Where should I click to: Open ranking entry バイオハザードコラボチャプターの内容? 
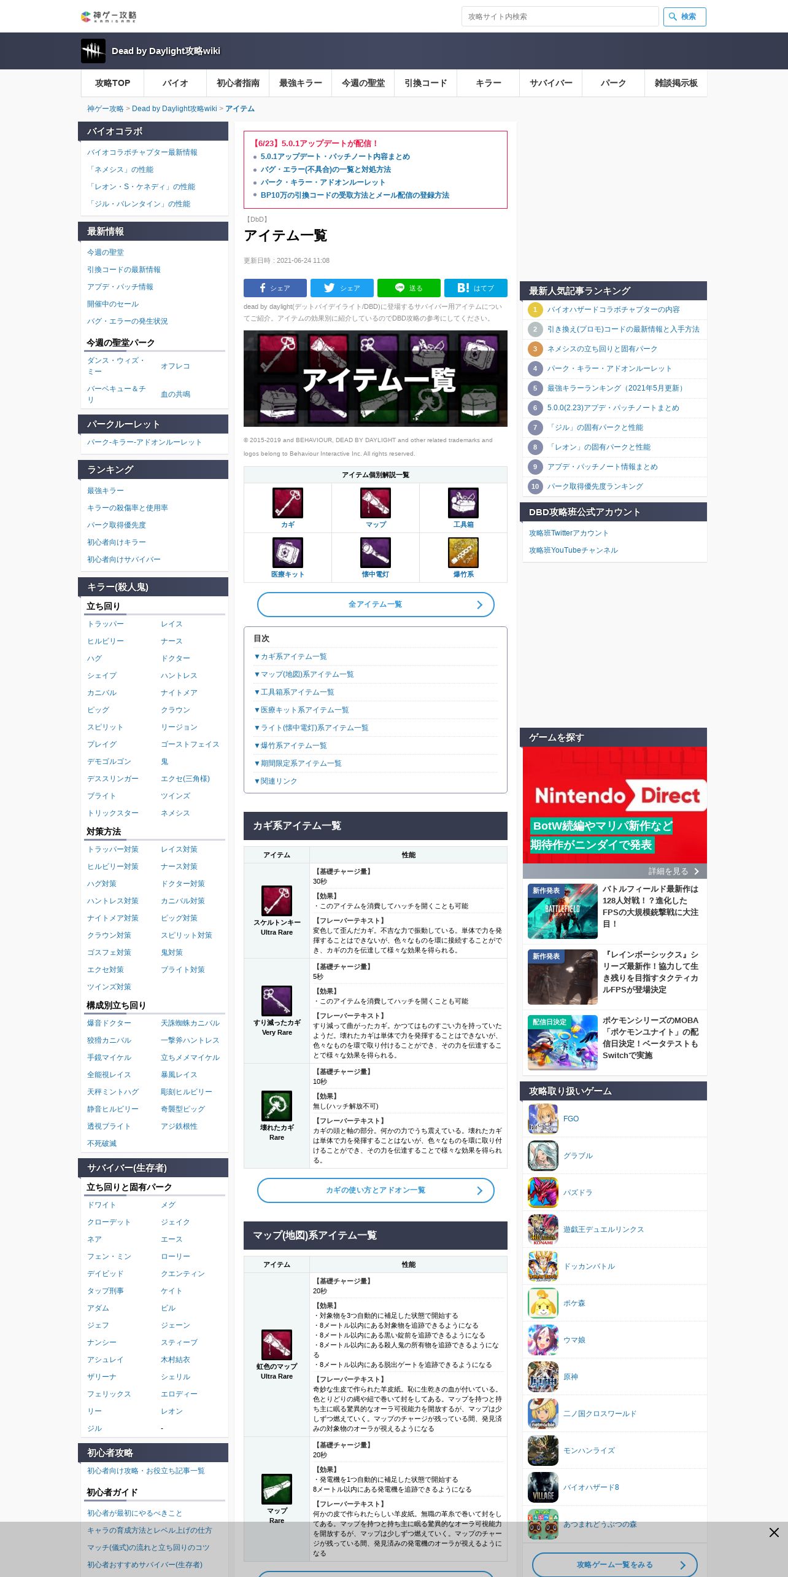tap(613, 310)
